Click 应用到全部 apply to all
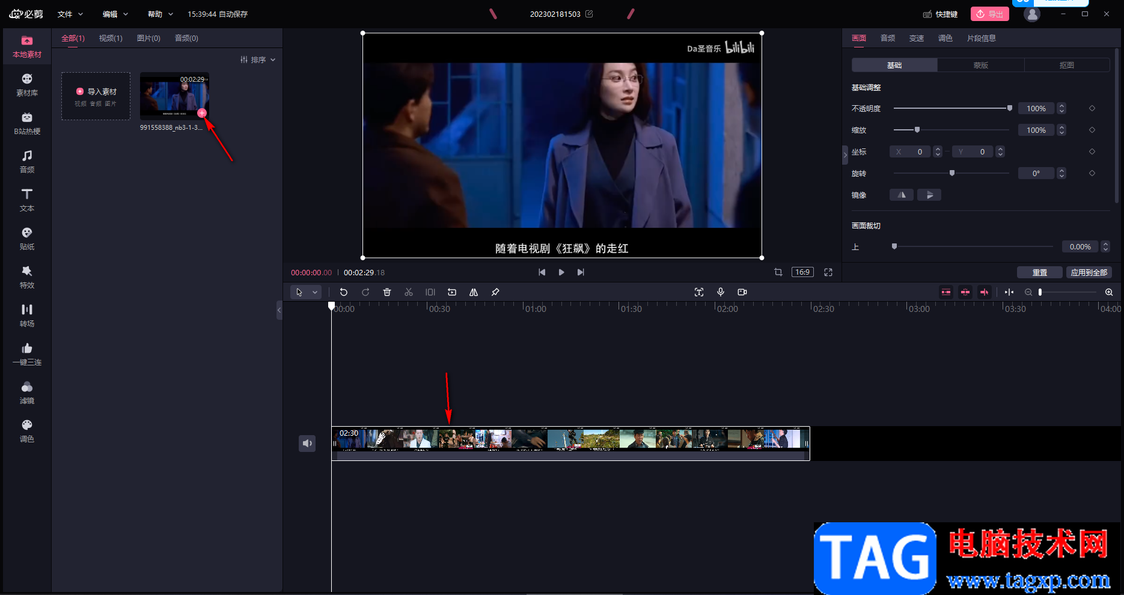 pos(1089,272)
